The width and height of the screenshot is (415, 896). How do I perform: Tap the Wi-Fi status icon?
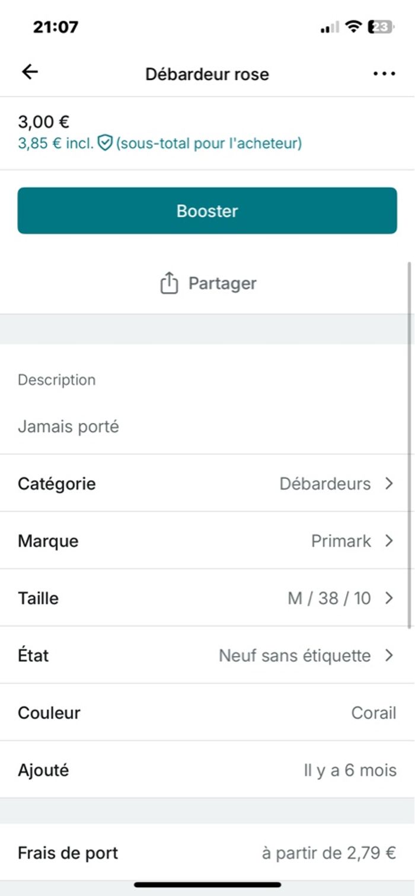click(x=354, y=27)
